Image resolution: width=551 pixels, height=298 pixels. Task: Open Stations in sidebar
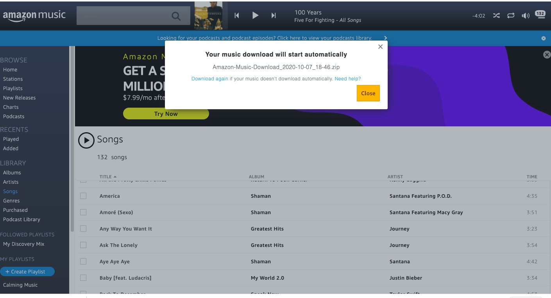13,79
